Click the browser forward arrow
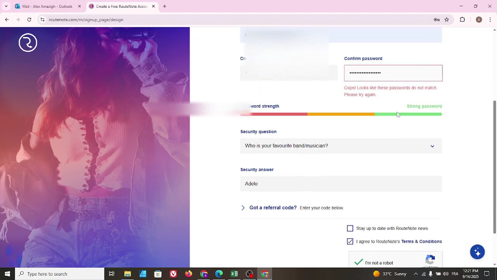 [18, 19]
